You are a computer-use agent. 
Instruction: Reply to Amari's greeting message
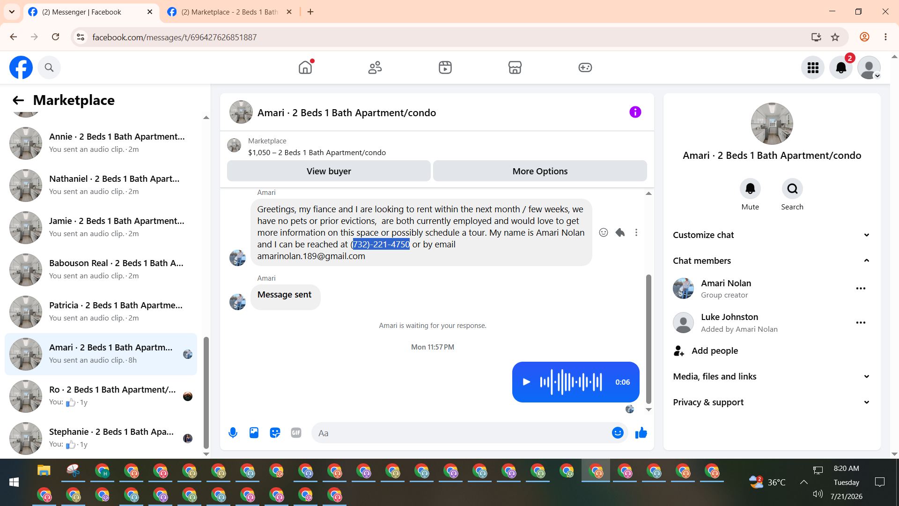tap(620, 232)
